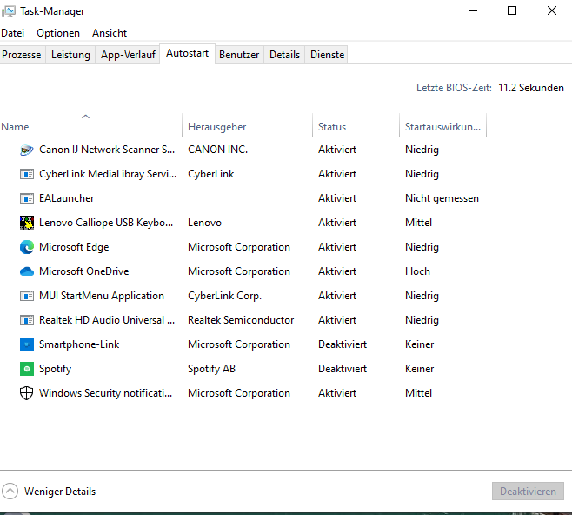572x515 pixels.
Task: Switch to the Details tab
Action: coord(284,55)
